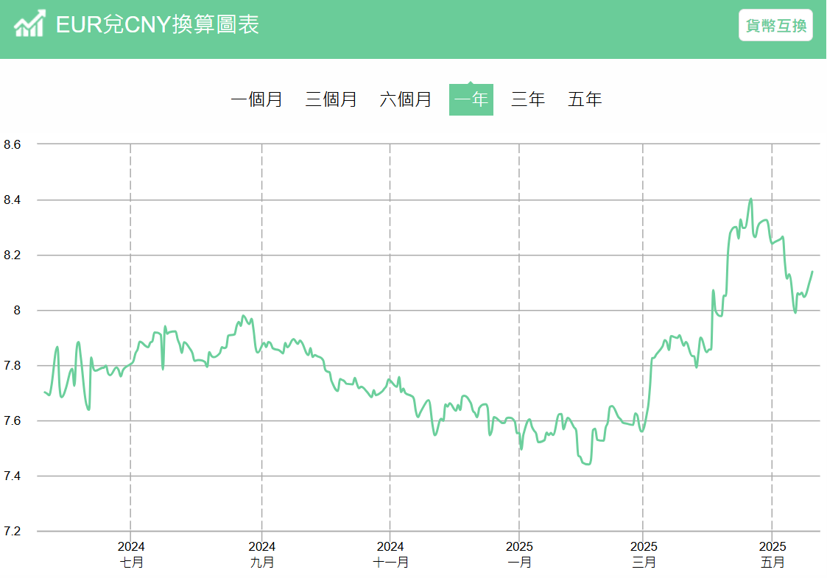This screenshot has height=578, width=827.
Task: Click the 7.4 y-axis label
Action: point(12,476)
